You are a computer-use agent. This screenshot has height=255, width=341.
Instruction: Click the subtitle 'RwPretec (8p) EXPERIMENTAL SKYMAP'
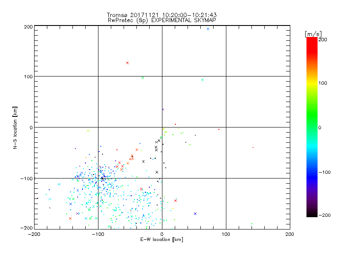162,20
